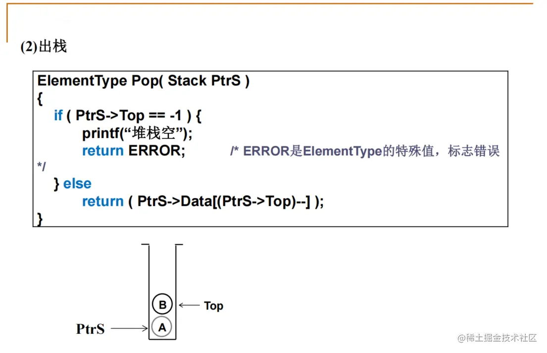Click the opening brace under the signature
The image size is (547, 353).
[x=40, y=98]
